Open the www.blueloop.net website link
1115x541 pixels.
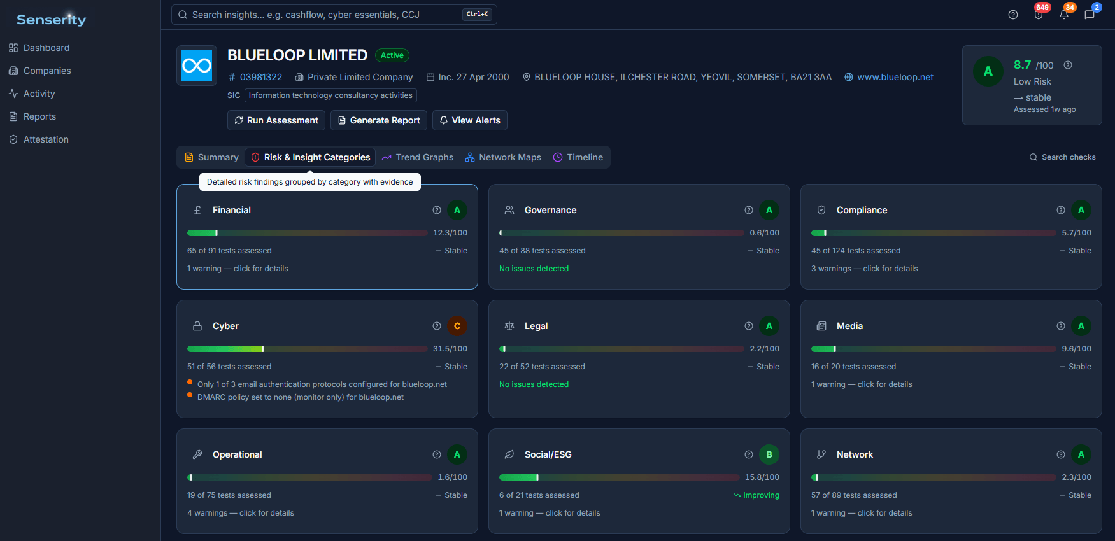pos(895,77)
